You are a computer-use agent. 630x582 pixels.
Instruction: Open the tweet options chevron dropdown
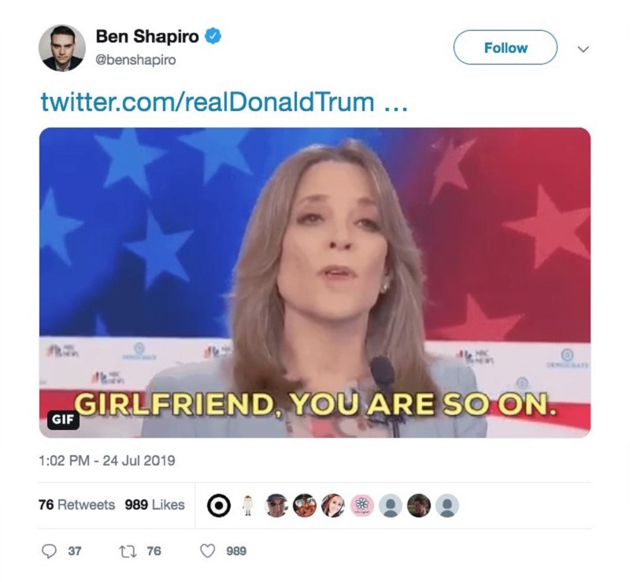[x=583, y=49]
